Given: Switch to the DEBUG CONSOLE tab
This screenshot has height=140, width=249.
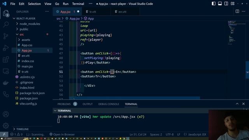Looking at the screenshot, I should [x=109, y=104].
